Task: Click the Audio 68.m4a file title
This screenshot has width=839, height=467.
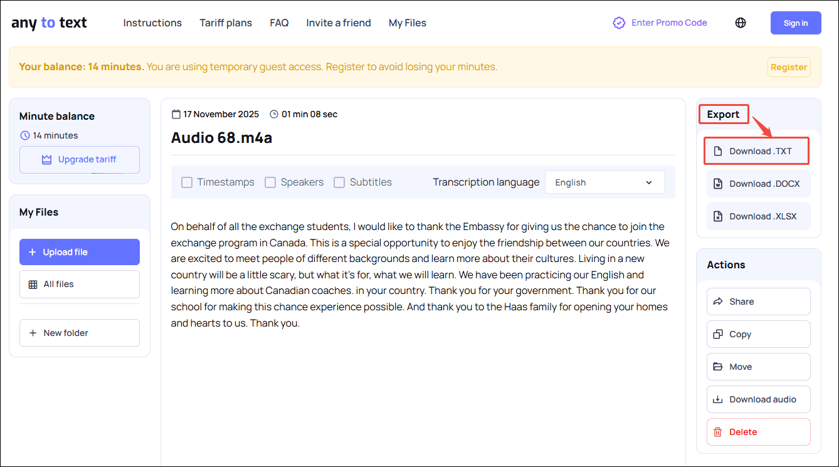Action: point(221,138)
